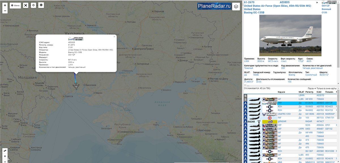The image size is (340, 163).
Task: Click the fullscreen expand map icon
Action: pyautogui.click(x=25, y=5)
